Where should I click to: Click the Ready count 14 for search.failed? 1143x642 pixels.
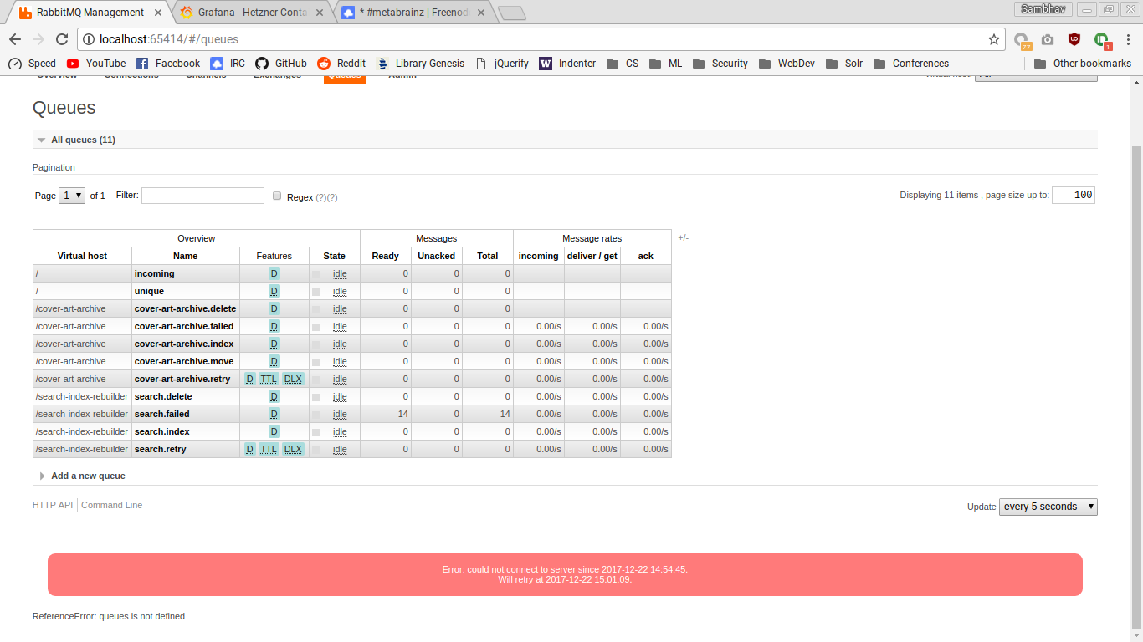[x=403, y=414]
